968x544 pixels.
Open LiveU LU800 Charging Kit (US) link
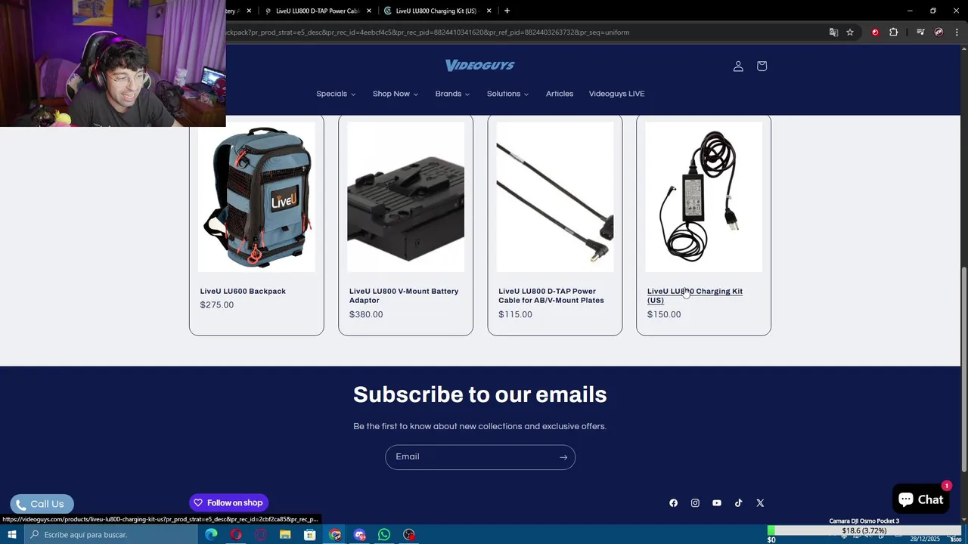click(695, 296)
